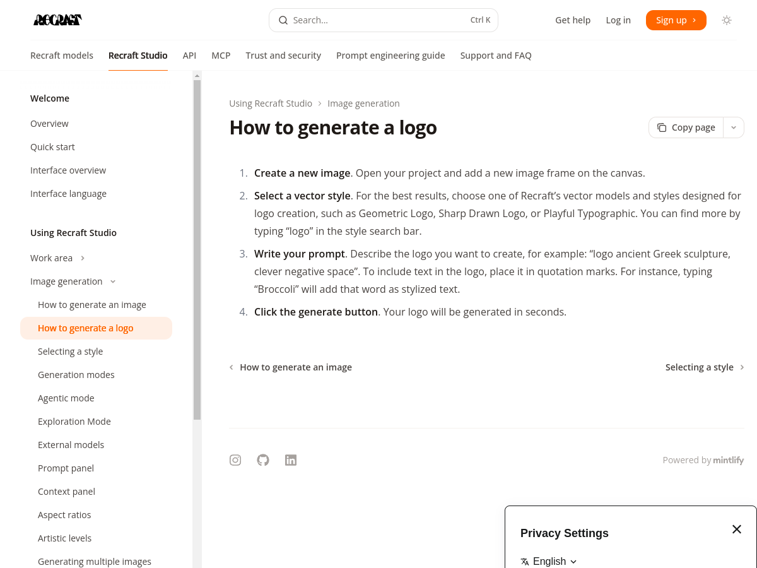Open the Instagram link icon
This screenshot has width=757, height=568.
[x=235, y=460]
